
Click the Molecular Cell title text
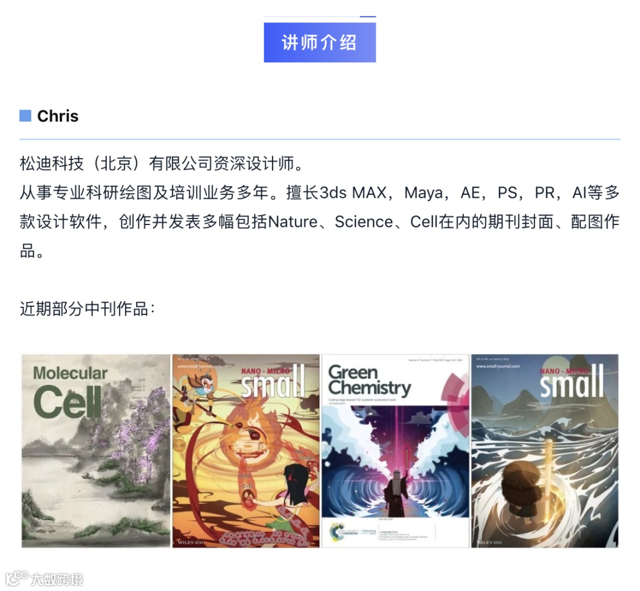point(70,391)
